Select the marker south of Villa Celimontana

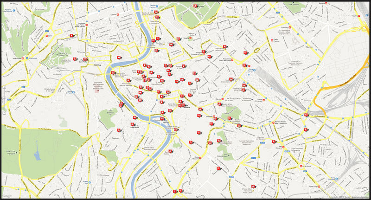pos(218,168)
